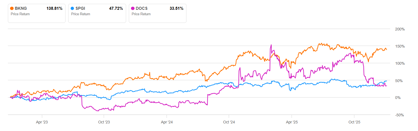Toggle the BKNG price return legend card
418x131 pixels.
coord(37,13)
